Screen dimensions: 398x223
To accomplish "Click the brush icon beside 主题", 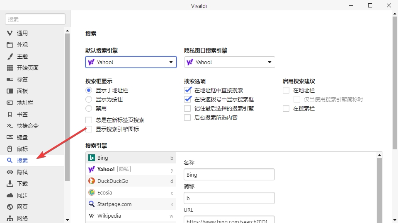I will (x=10, y=56).
